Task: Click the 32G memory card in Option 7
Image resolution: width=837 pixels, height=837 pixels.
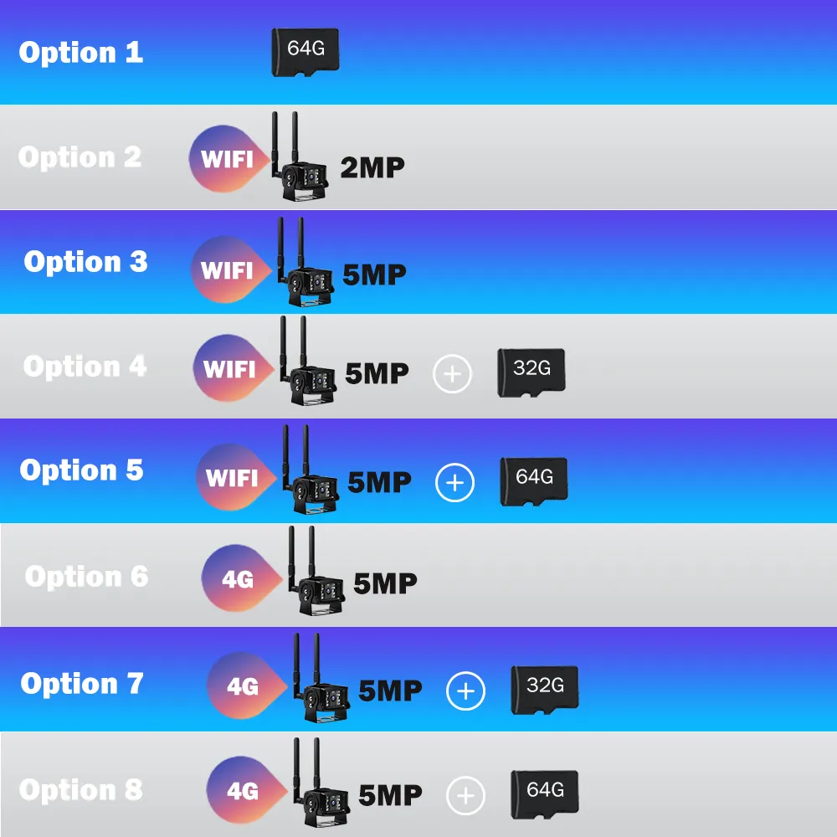Action: click(x=544, y=689)
